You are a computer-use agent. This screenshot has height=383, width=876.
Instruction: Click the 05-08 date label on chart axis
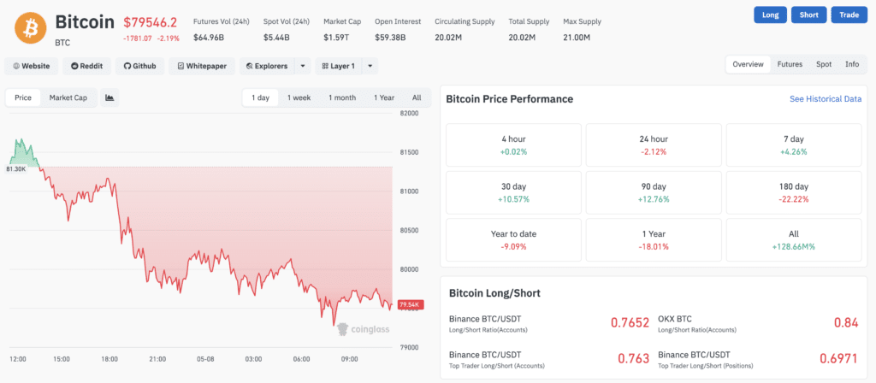tap(205, 359)
